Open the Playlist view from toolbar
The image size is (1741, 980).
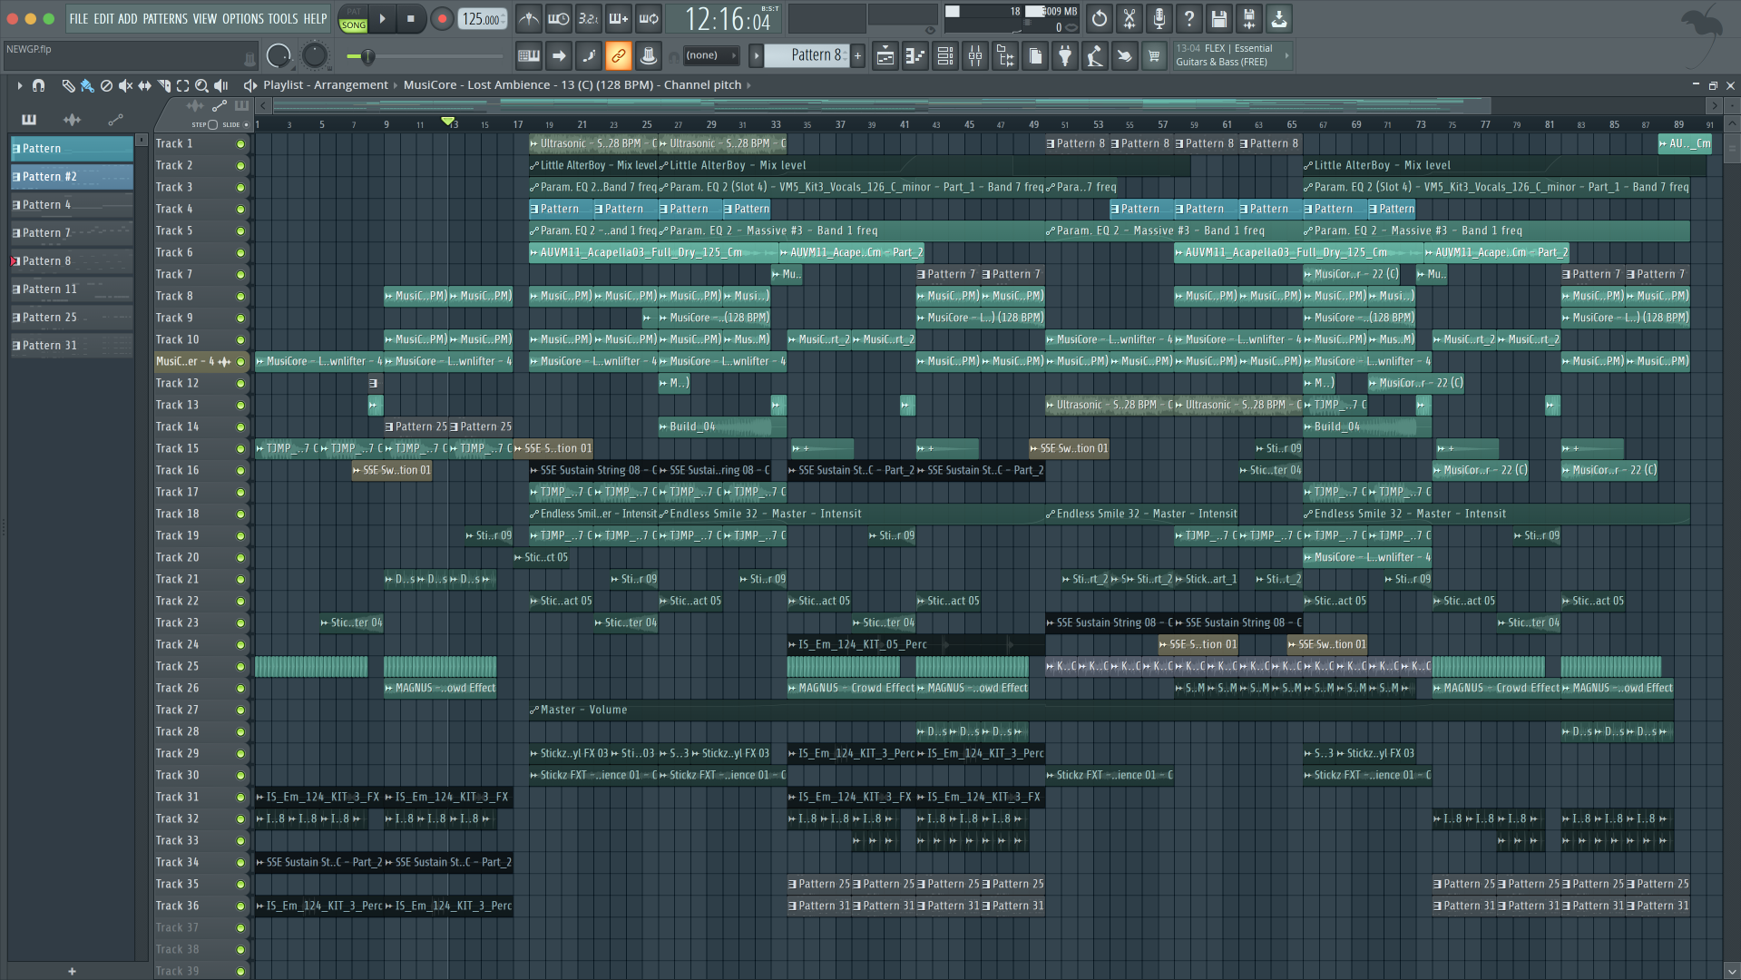(x=885, y=56)
